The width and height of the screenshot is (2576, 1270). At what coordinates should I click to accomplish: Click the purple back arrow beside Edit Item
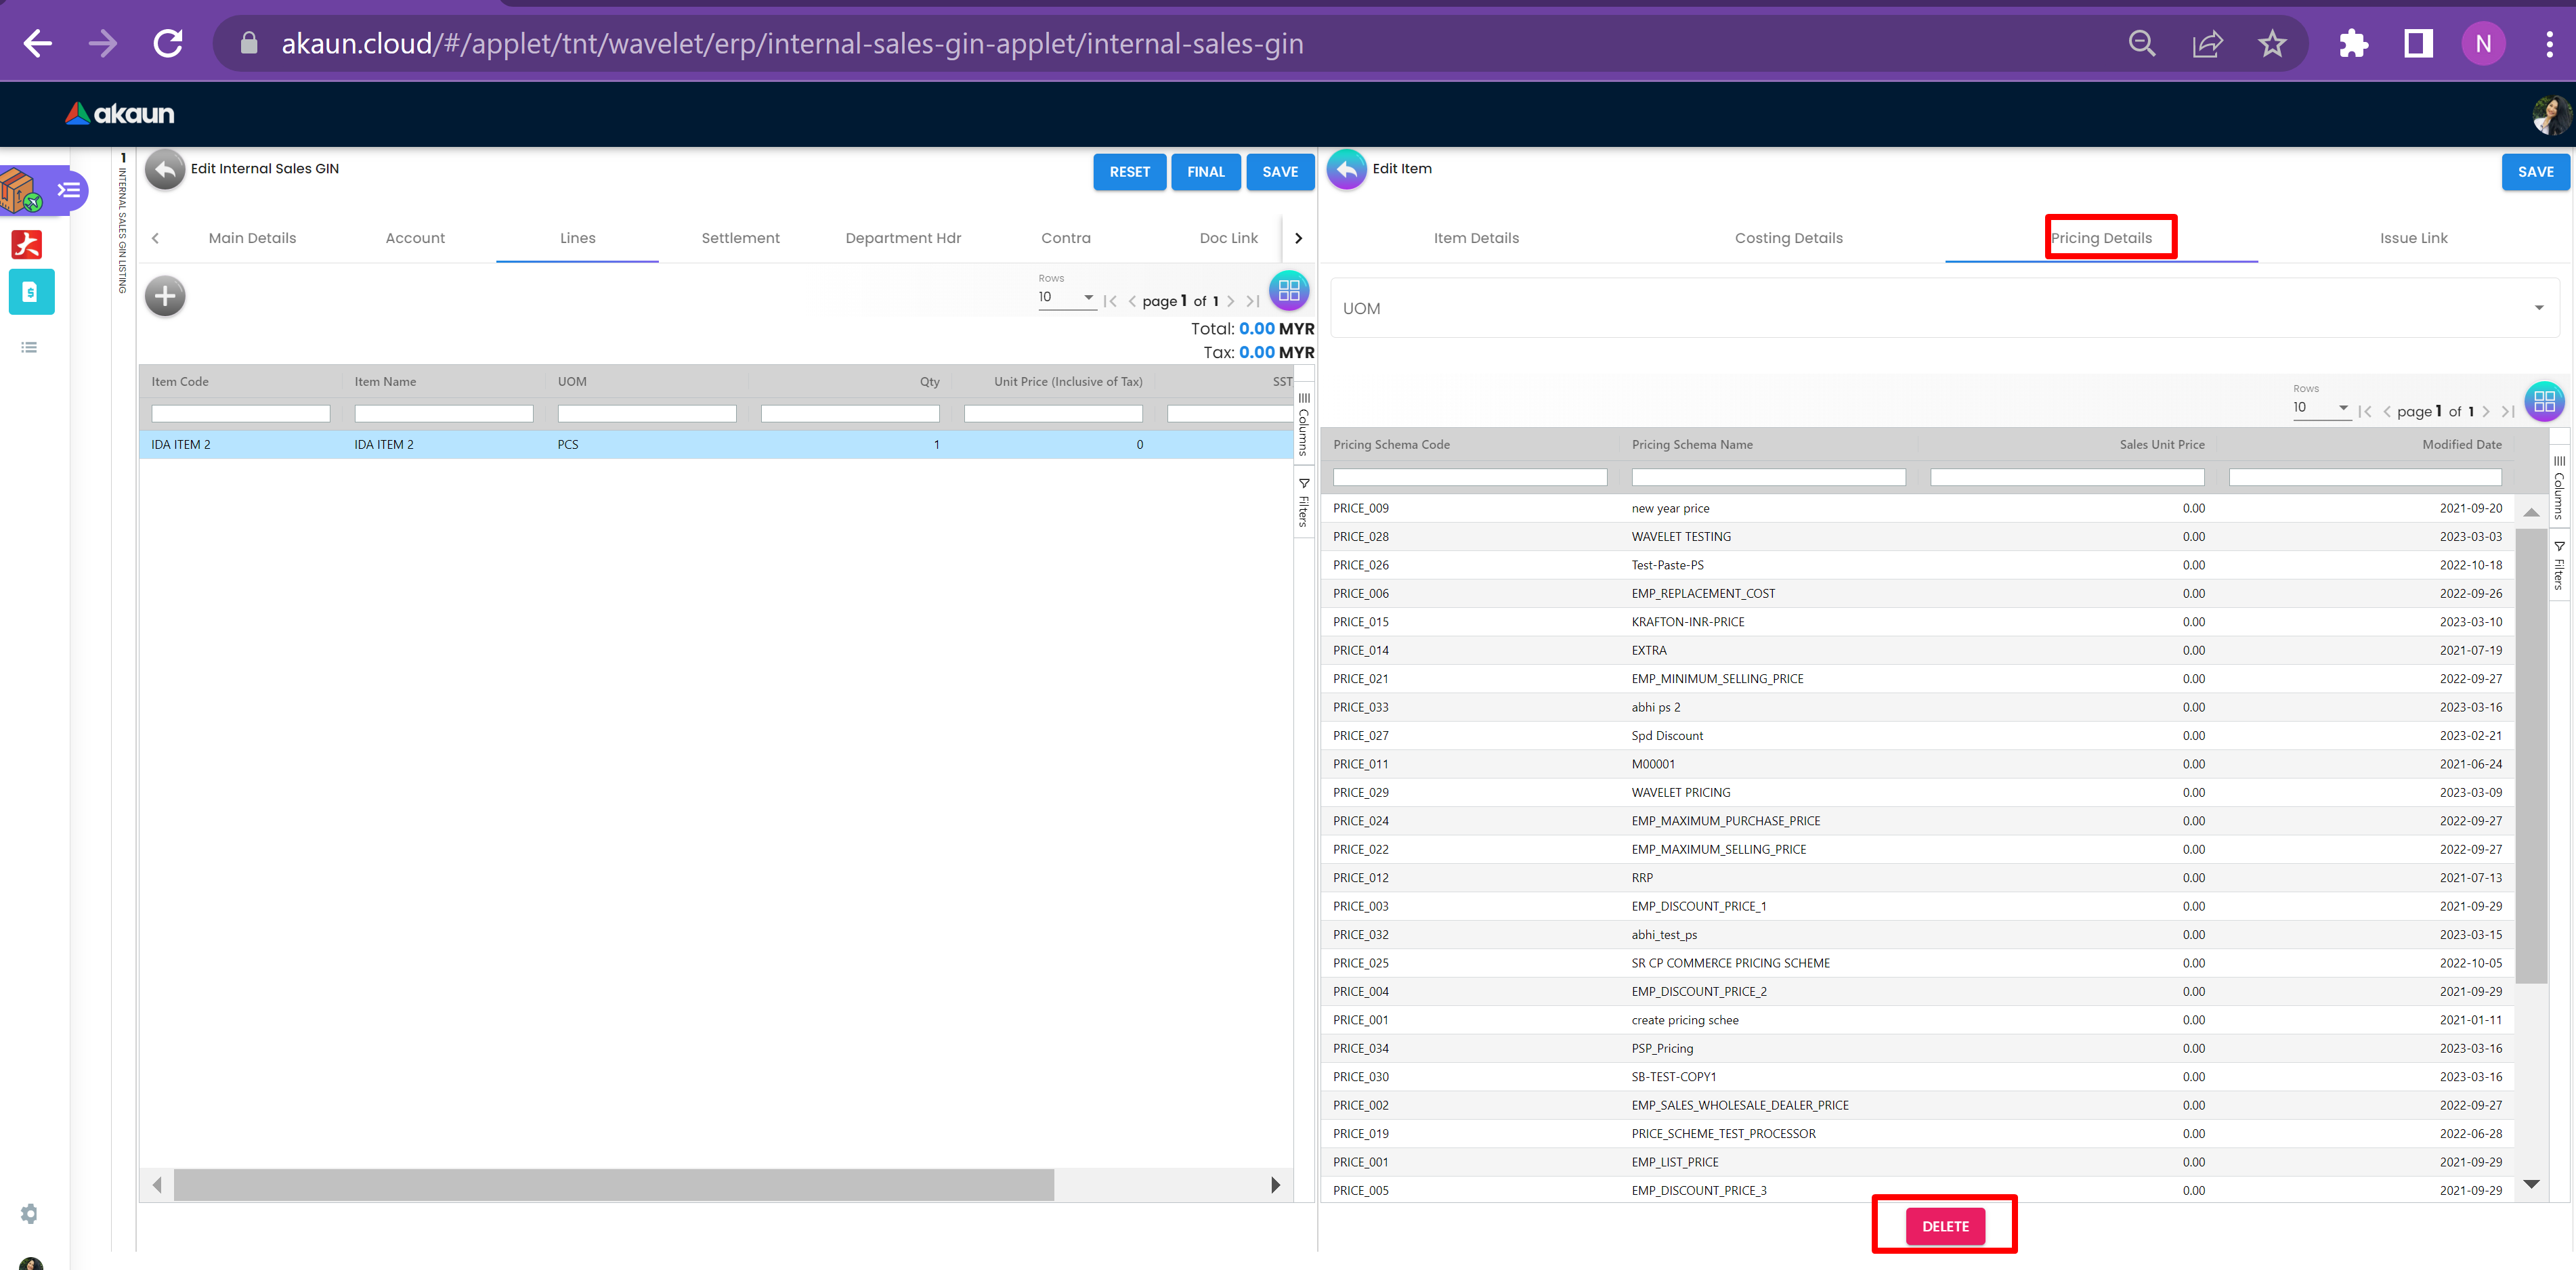click(x=1346, y=170)
